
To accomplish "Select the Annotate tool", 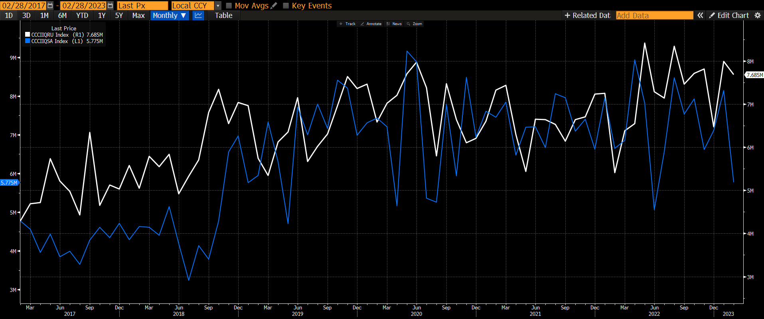I will (371, 24).
